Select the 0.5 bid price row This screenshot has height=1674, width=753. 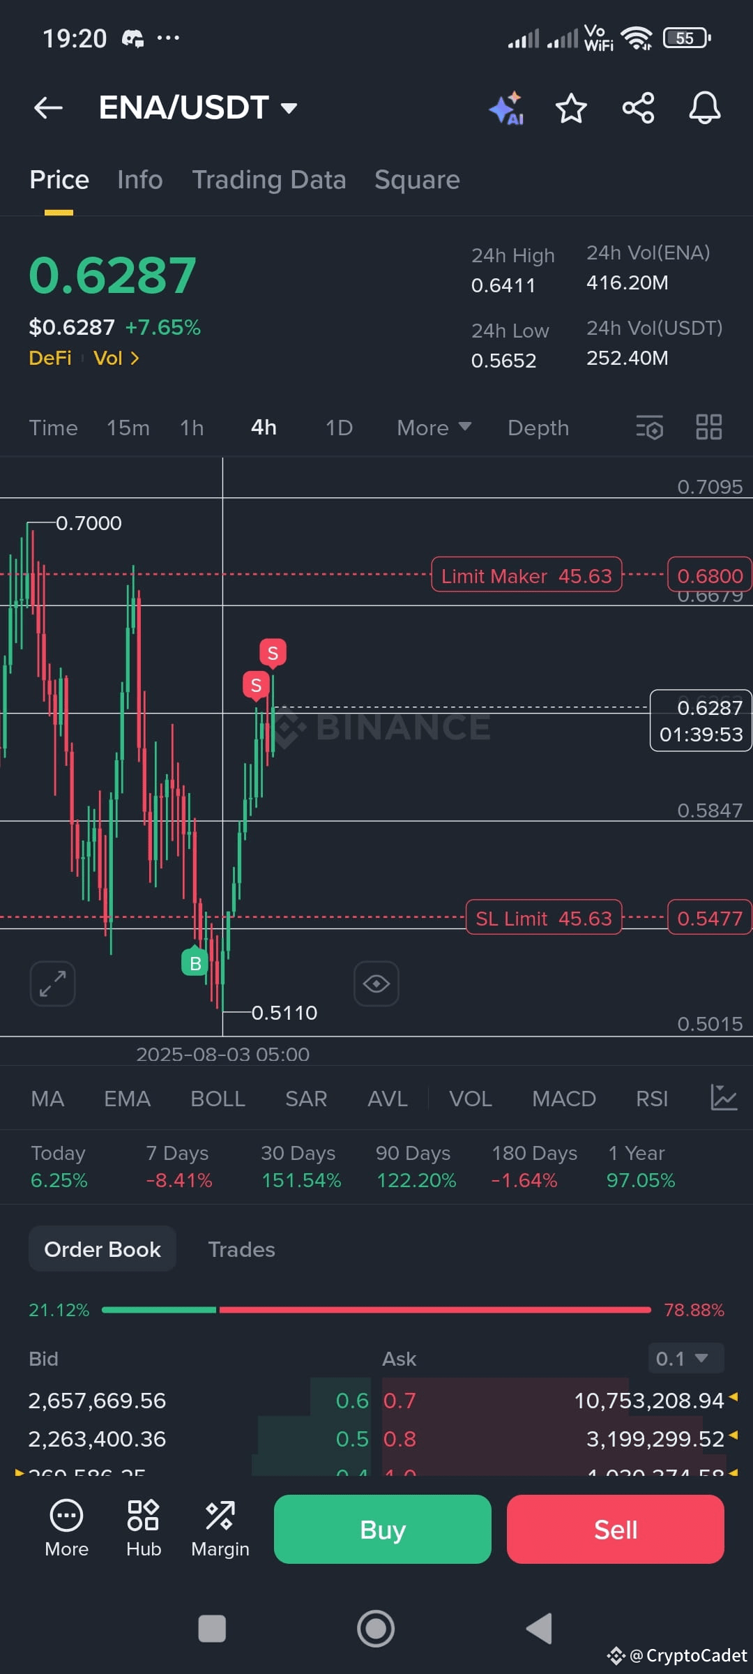click(199, 1438)
